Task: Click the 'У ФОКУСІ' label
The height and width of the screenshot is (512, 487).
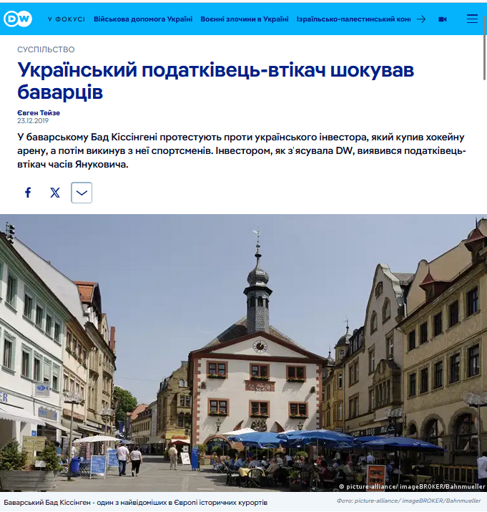Action: (x=66, y=19)
